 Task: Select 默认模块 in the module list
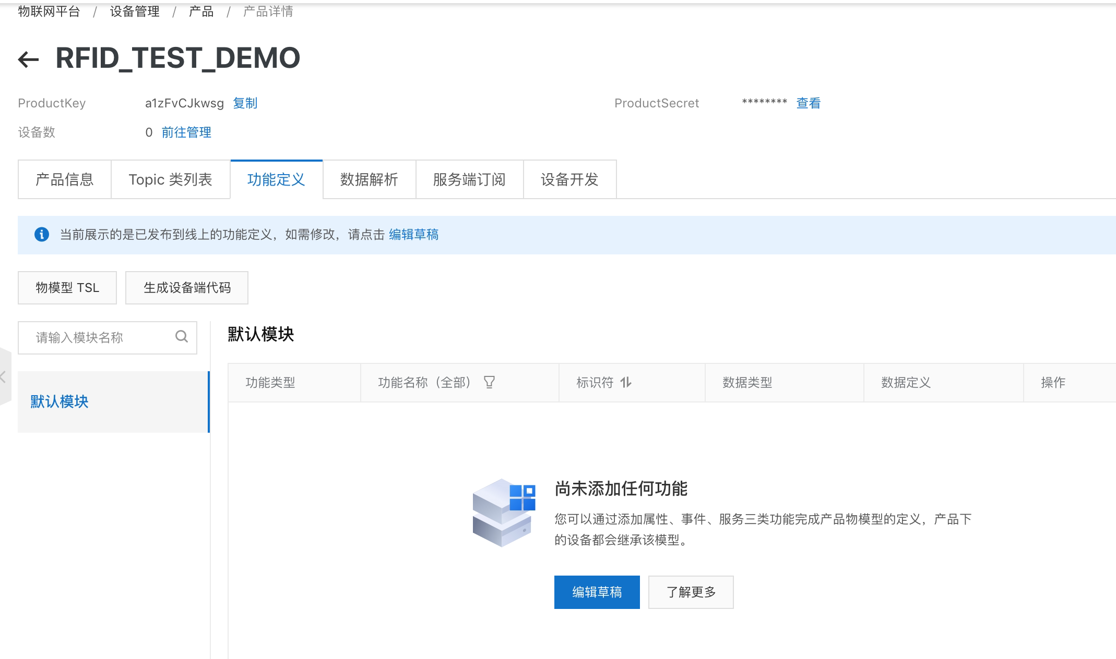60,401
